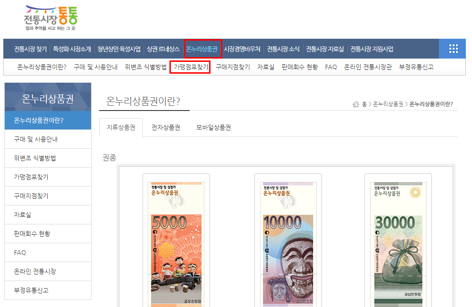Select FAQ in left sidebar

(x=48, y=253)
